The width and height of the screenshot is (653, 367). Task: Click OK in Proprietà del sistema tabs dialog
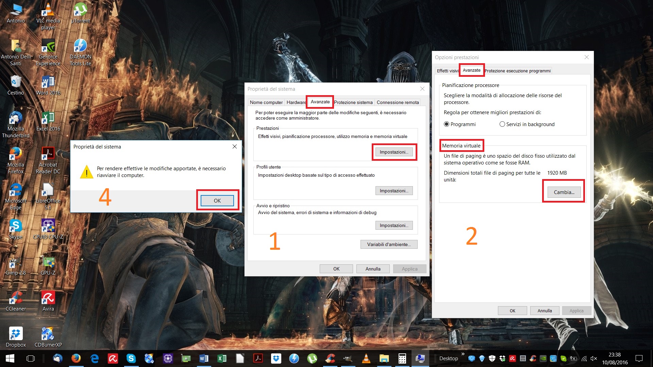(336, 269)
